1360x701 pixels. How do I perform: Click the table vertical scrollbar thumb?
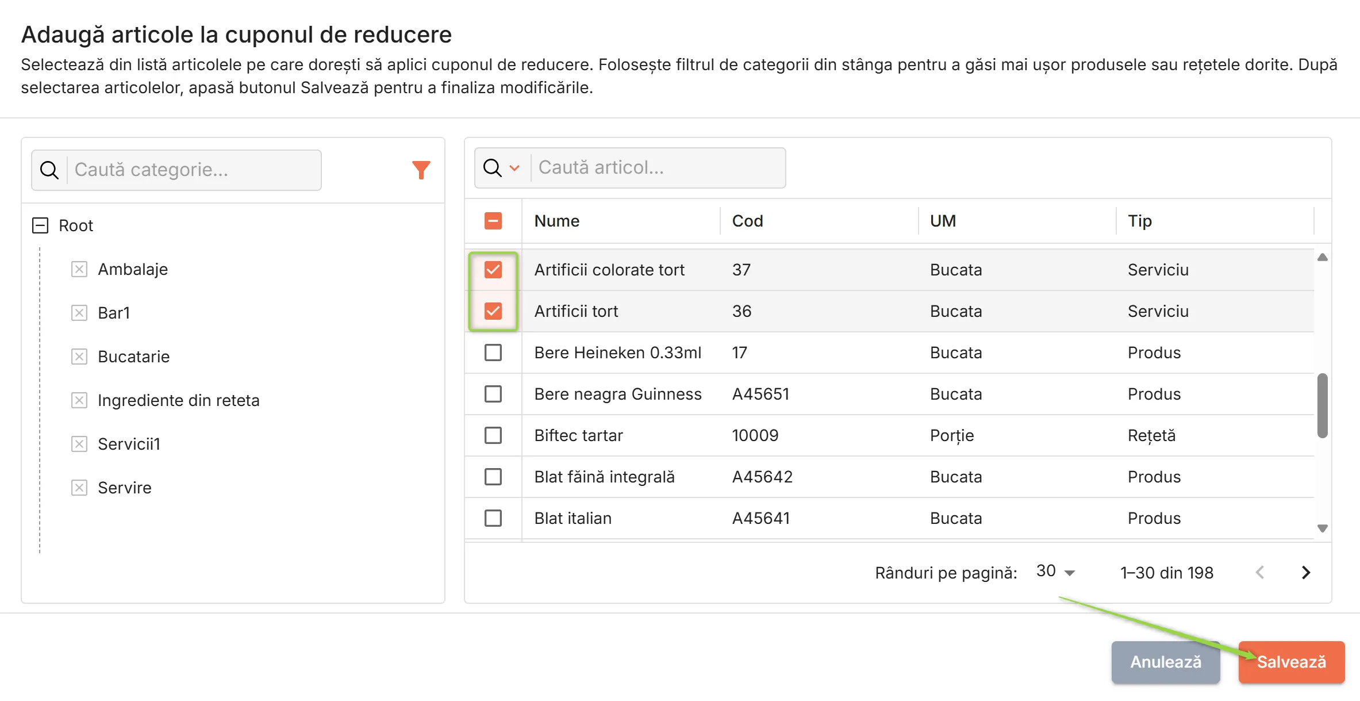coord(1323,405)
